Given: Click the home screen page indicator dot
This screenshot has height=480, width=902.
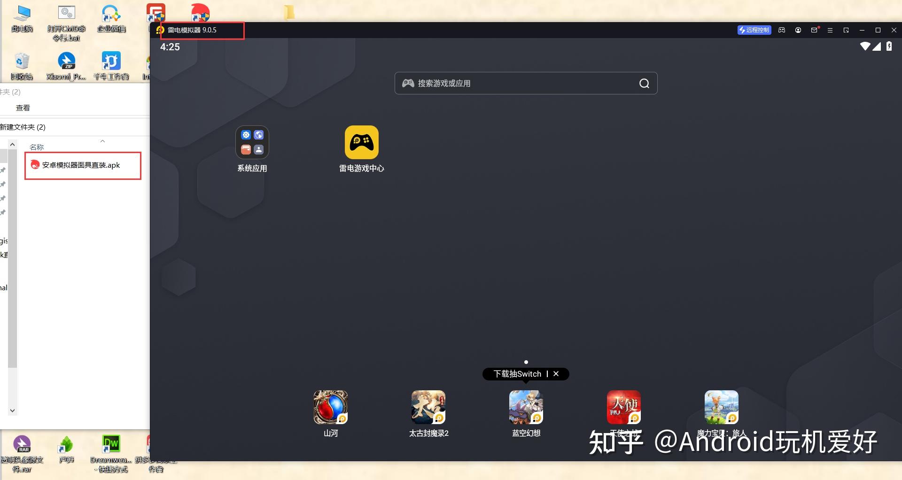Looking at the screenshot, I should point(526,362).
